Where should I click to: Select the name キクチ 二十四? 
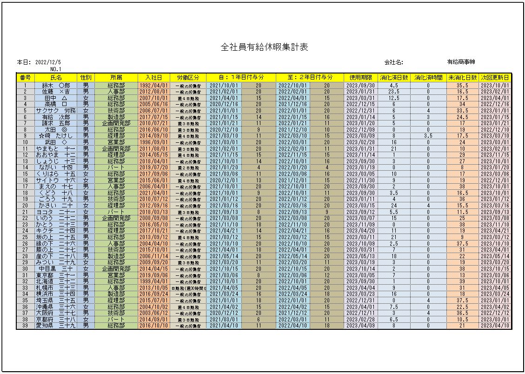[56, 230]
